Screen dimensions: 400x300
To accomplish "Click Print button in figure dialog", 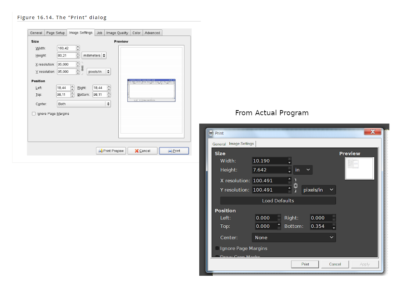I will click(x=174, y=151).
